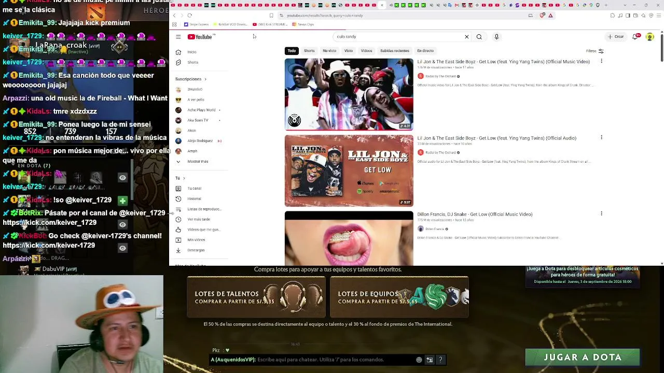Bookmark this page in the address bar
Image resolution: width=664 pixels, height=373 pixels.
point(271,16)
